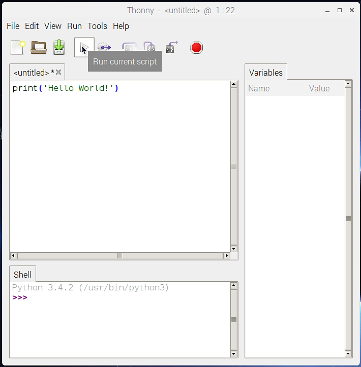Select the Variables tab

(266, 72)
